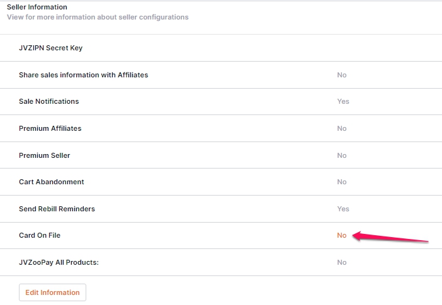
Task: Click the No value beside Premium Affiliates
Action: [x=341, y=128]
